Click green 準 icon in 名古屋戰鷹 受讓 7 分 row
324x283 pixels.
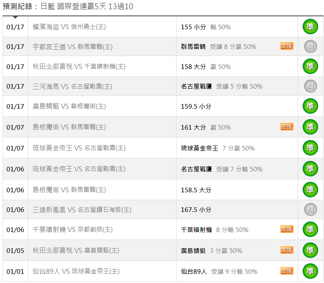[x=310, y=168]
